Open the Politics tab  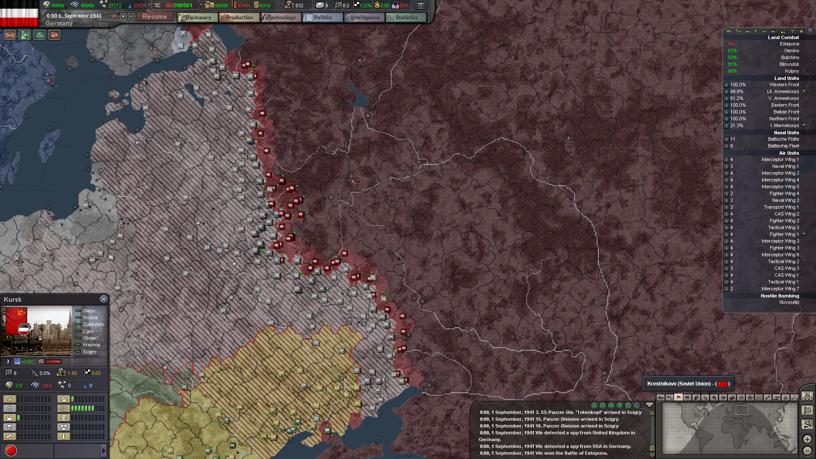point(323,17)
